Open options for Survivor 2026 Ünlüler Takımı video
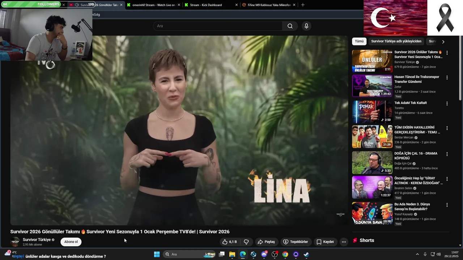Image resolution: width=463 pixels, height=260 pixels. (447, 52)
